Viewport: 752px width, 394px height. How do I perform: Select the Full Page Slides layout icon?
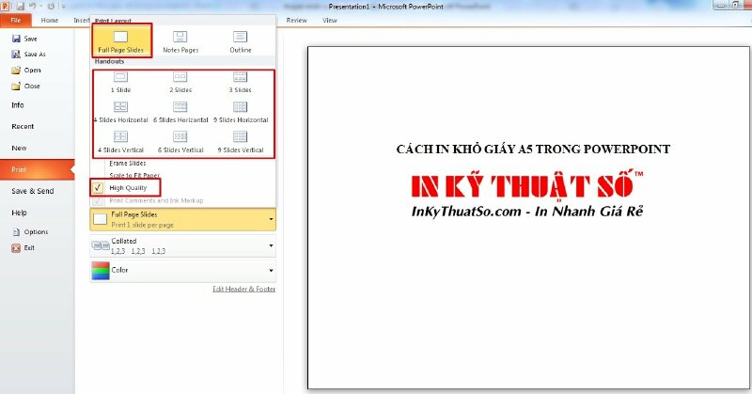pos(120,37)
